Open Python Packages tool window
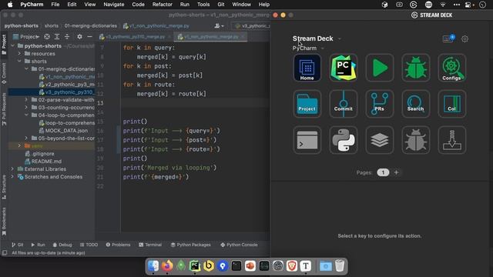The height and width of the screenshot is (277, 493). click(191, 245)
